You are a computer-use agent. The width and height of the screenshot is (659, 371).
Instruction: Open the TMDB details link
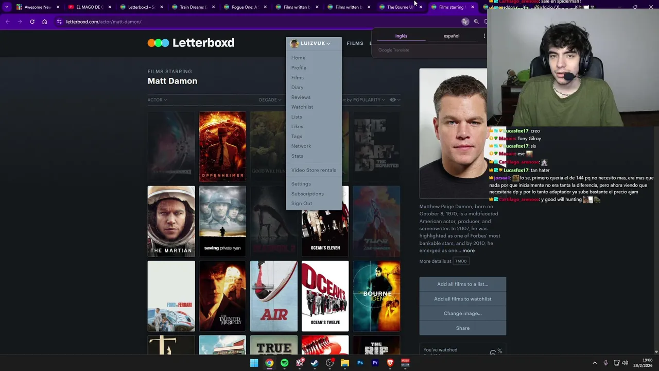point(461,261)
